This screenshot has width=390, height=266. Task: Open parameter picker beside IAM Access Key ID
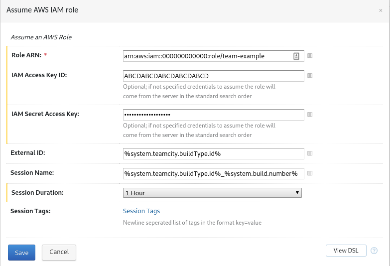pos(309,76)
